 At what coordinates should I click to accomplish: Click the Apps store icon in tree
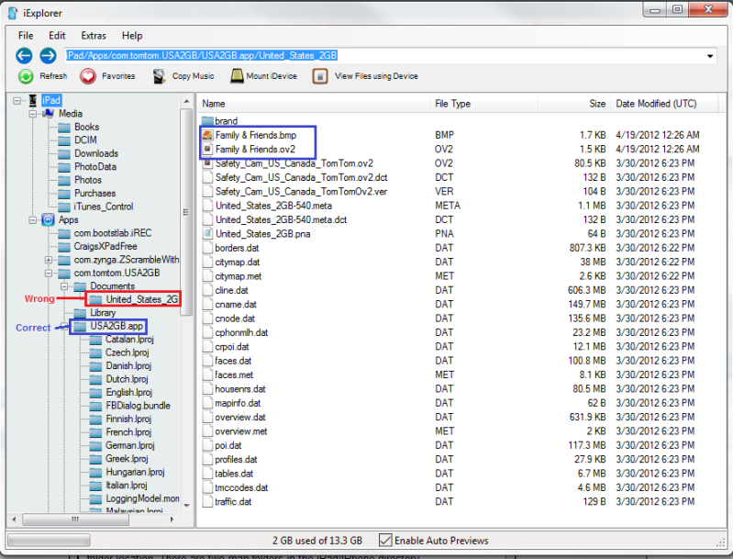(x=48, y=220)
